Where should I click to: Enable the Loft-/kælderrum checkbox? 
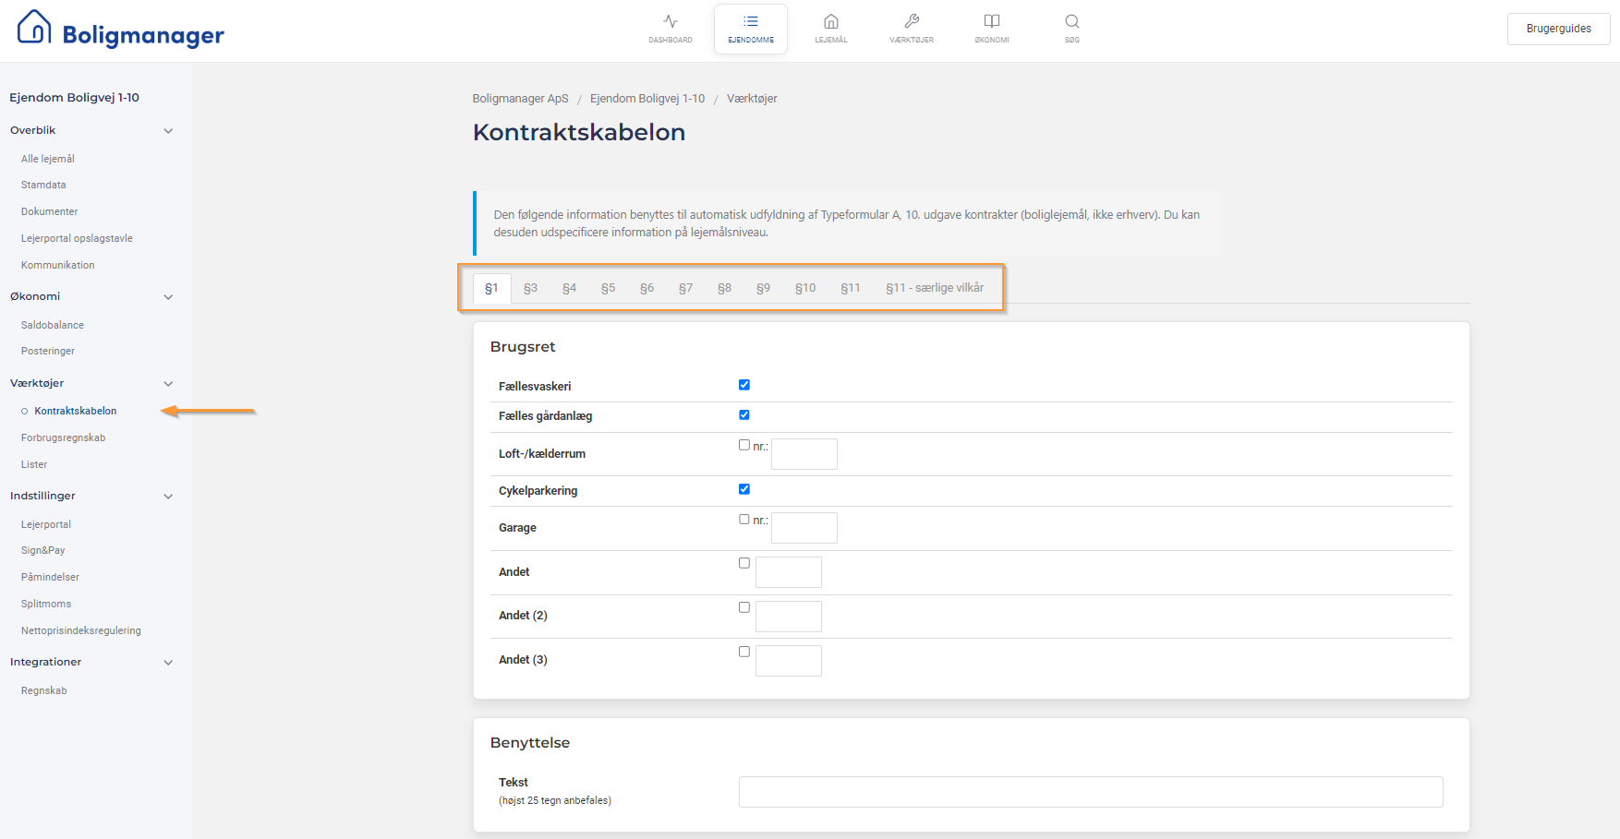(744, 445)
